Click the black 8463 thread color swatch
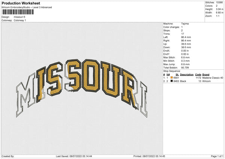The image size is (225, 159). [172, 81]
